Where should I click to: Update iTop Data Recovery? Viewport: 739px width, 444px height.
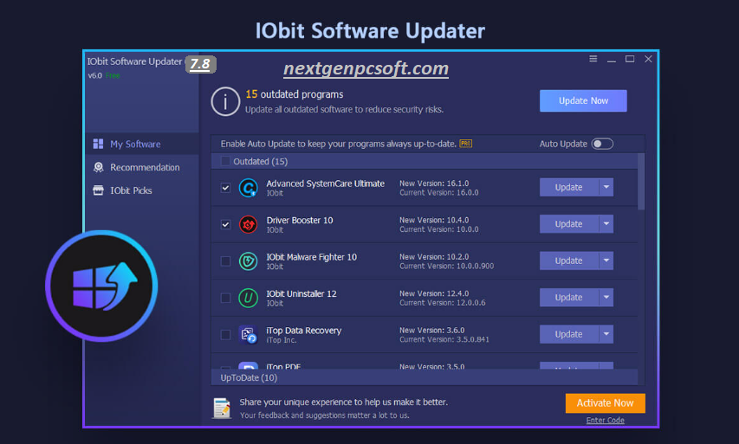click(569, 334)
